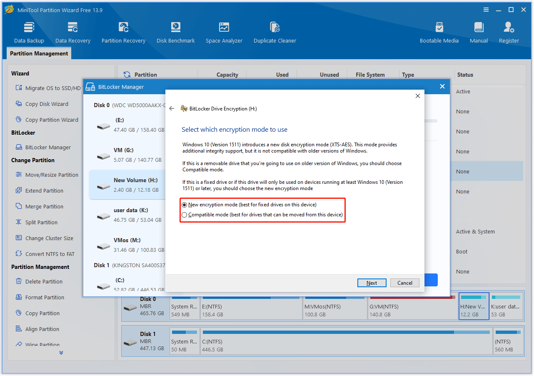Select Disk 0 System R... 549 MB block
The width and height of the screenshot is (534, 376).
(185, 306)
